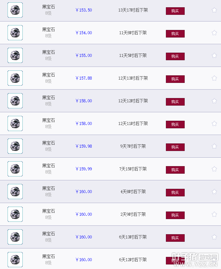Open gem thumbnail for ¥155.00 listing
This screenshot has width=221, height=269.
click(15, 55)
